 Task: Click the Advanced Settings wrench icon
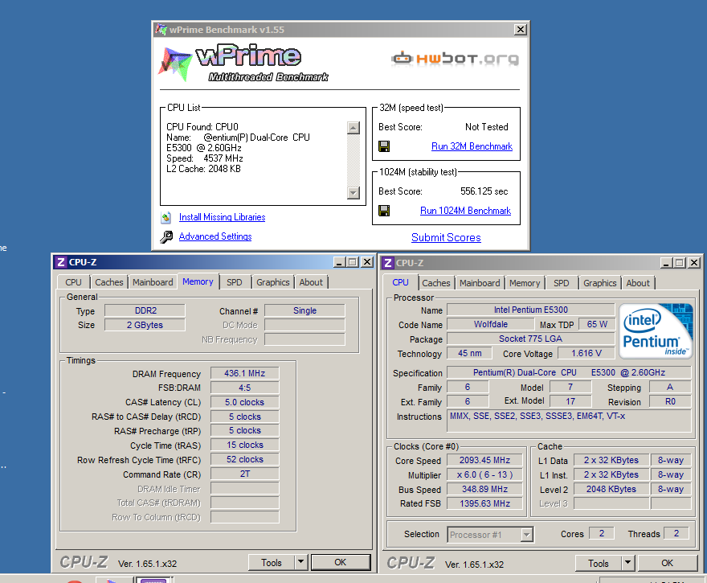coord(166,237)
